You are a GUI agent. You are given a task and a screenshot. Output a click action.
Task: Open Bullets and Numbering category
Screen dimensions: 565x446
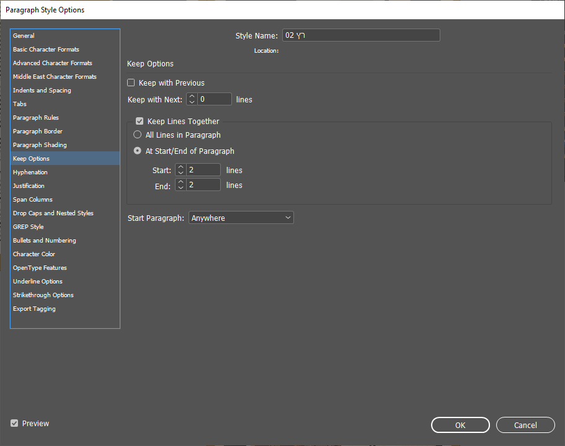pyautogui.click(x=65, y=241)
